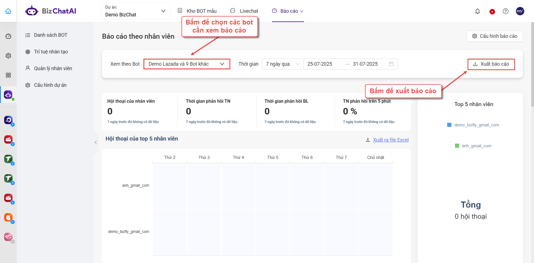Expand the 'Demo Lazada và 9 Bot khác' dropdown
This screenshot has height=263, width=534.
click(x=187, y=64)
